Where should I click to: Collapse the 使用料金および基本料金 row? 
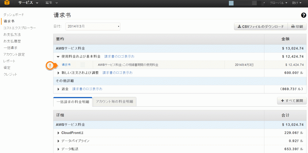click(58, 57)
